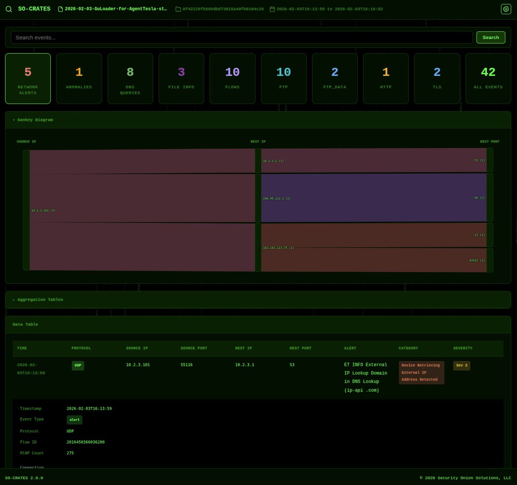
Task: Click Flow ID value 2016450366036200
Action: click(x=86, y=442)
